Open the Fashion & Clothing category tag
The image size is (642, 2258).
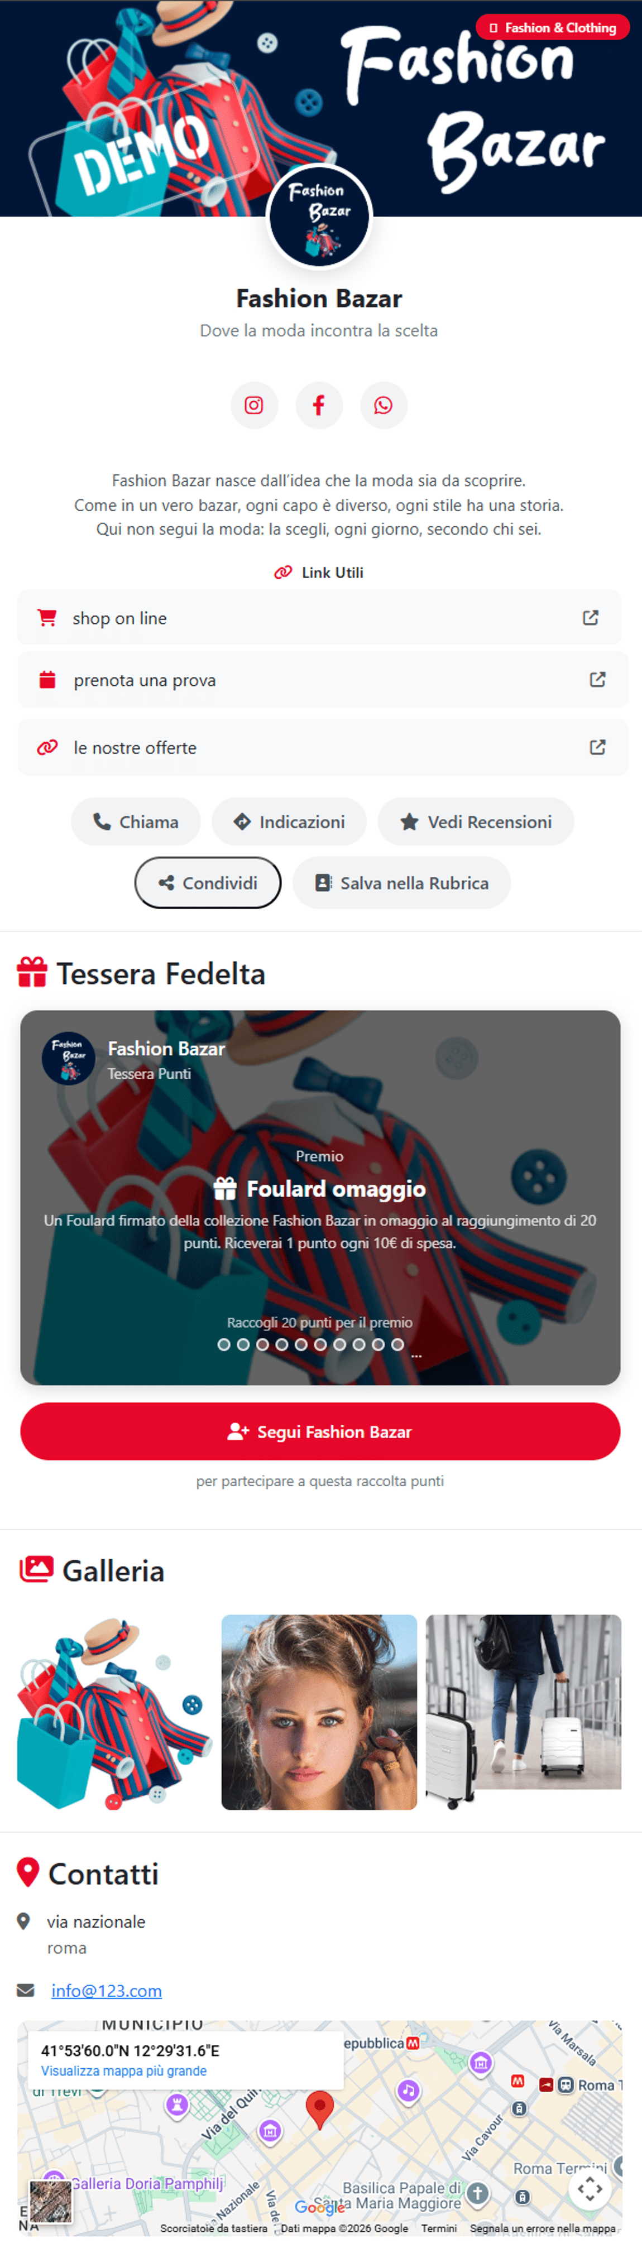pos(553,28)
